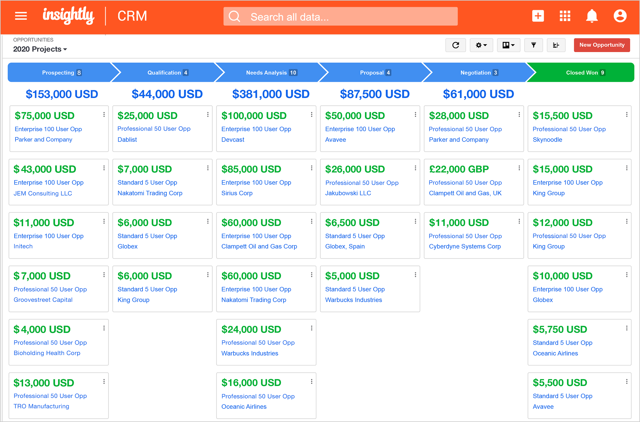
Task: Open the Sirius Corp link
Action: point(237,193)
